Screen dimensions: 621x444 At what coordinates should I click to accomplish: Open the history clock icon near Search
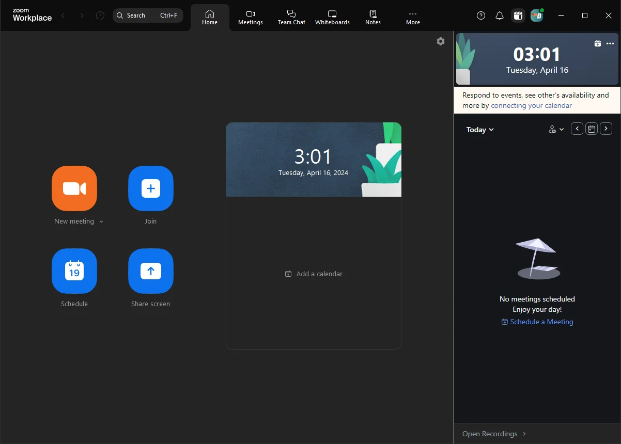[100, 15]
